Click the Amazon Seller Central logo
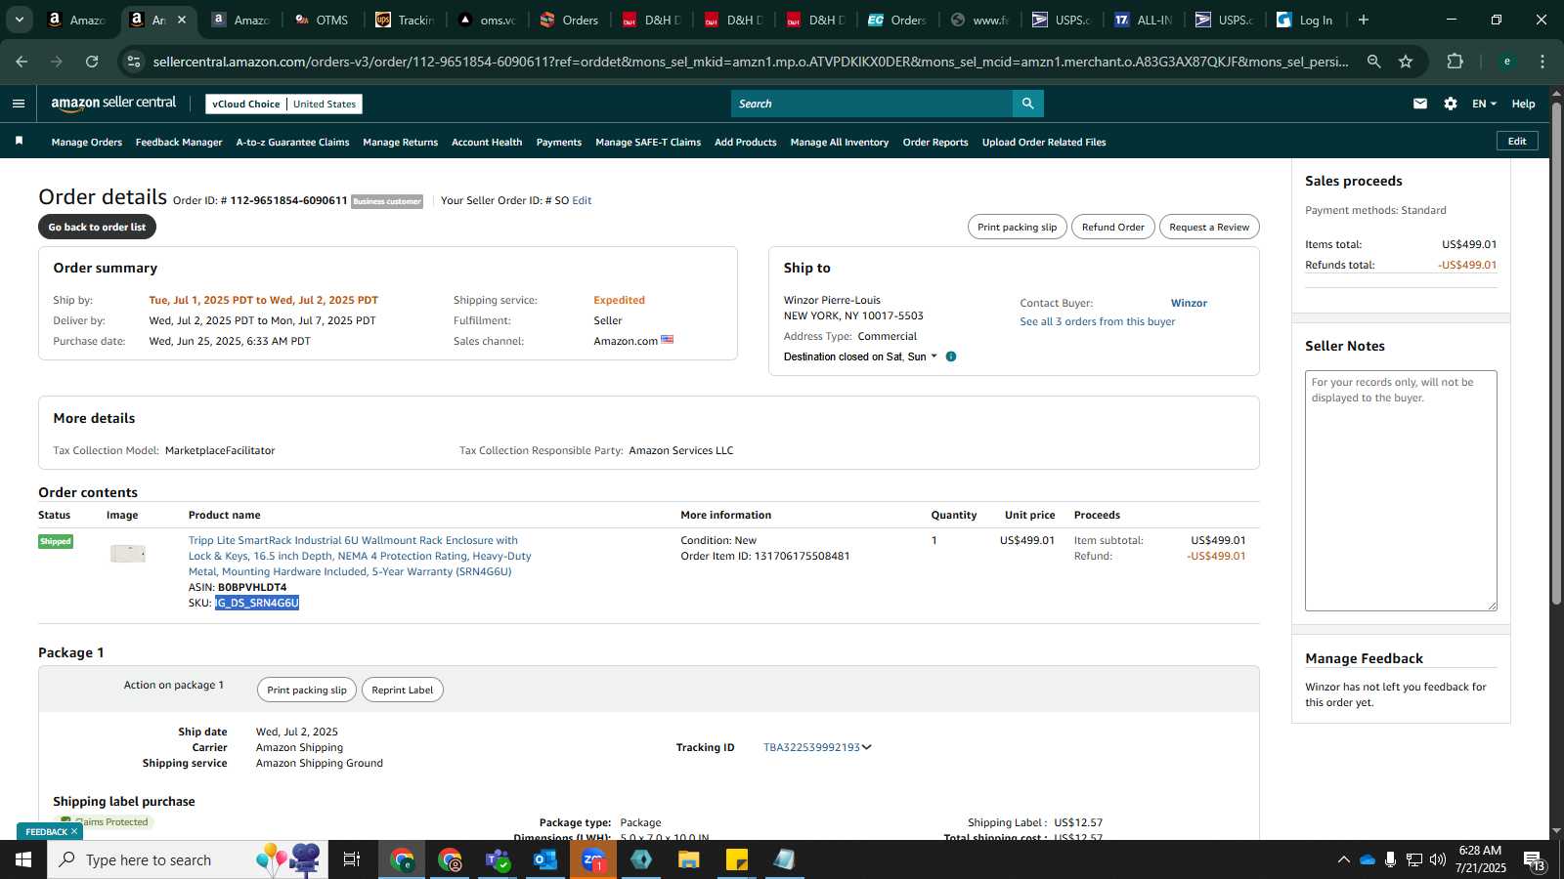 click(113, 104)
